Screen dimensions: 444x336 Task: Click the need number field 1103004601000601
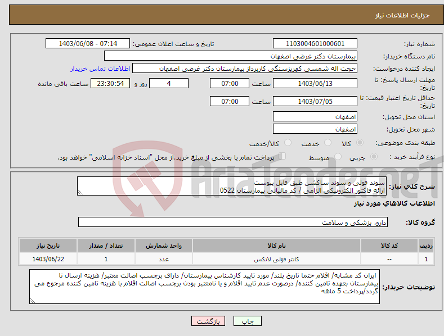[315, 44]
